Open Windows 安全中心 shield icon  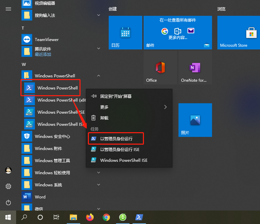tap(27, 136)
